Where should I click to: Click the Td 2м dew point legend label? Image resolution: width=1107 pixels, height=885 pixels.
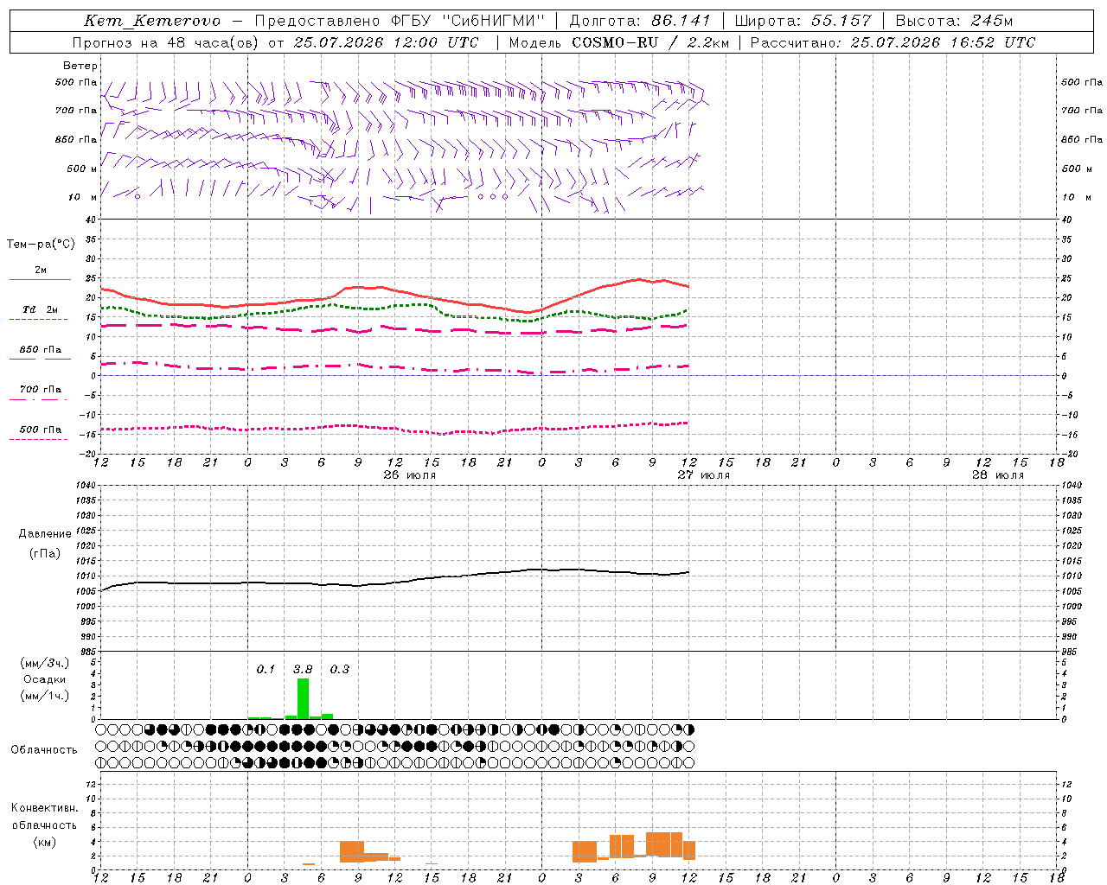[x=40, y=309]
